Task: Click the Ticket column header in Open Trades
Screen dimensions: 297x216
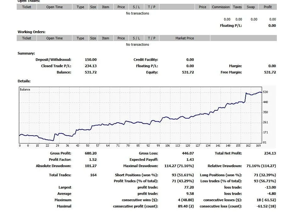Action: tap(26, 7)
